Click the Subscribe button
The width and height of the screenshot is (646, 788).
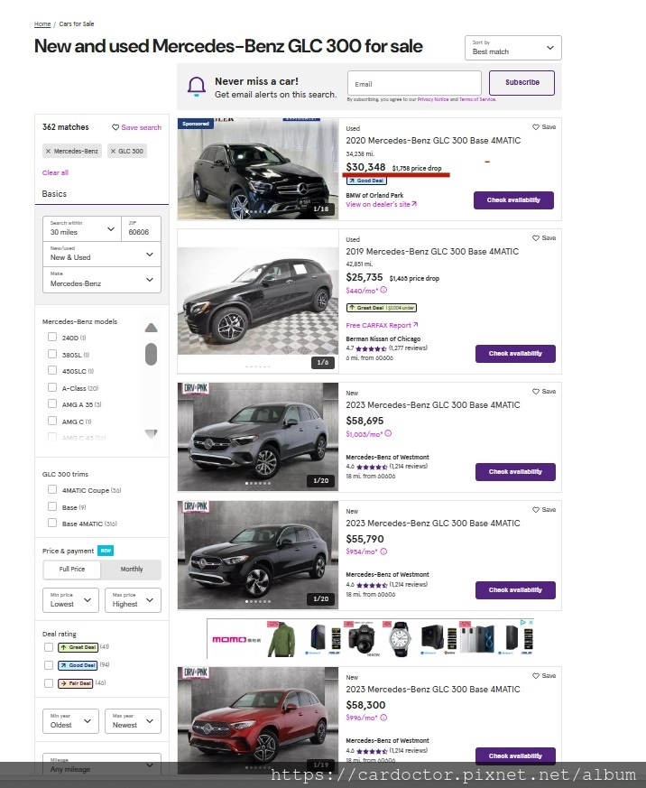click(x=521, y=83)
